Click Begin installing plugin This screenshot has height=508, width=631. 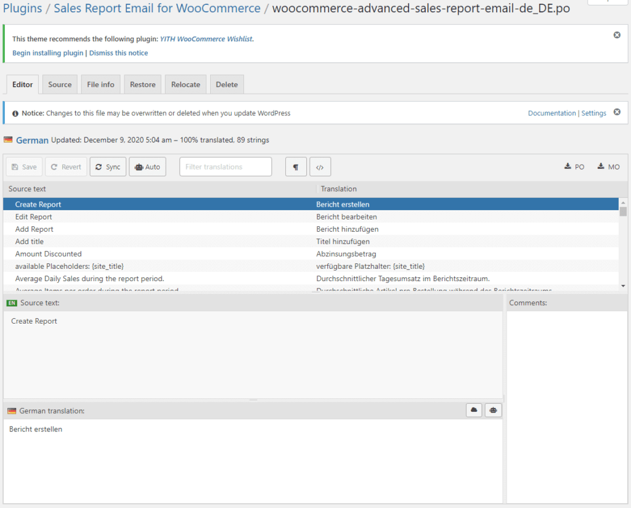pos(47,52)
